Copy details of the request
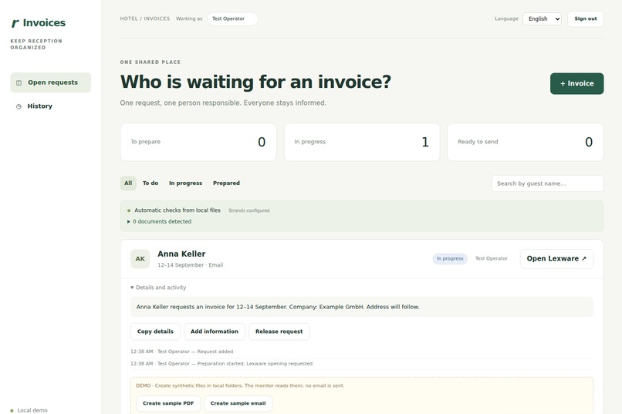Screen dimensions: 622x414 click(156, 332)
